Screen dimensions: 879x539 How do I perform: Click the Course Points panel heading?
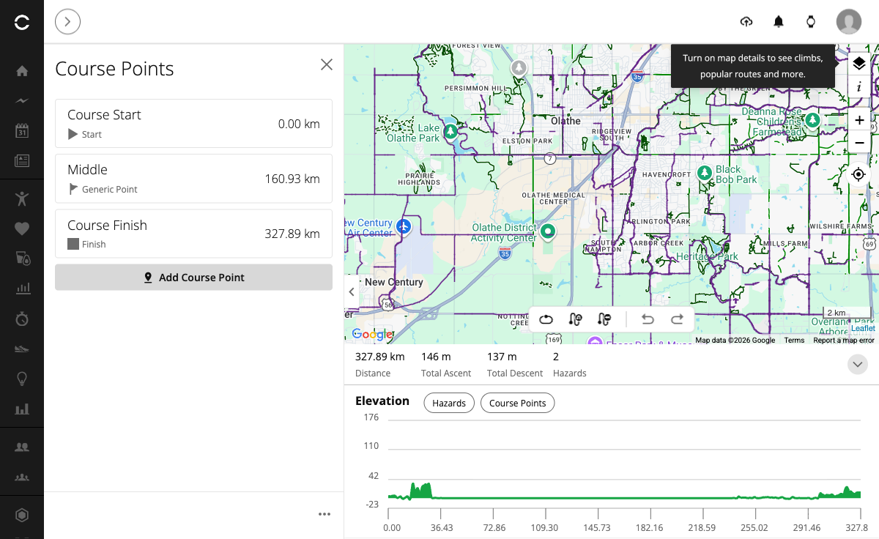[x=114, y=69]
